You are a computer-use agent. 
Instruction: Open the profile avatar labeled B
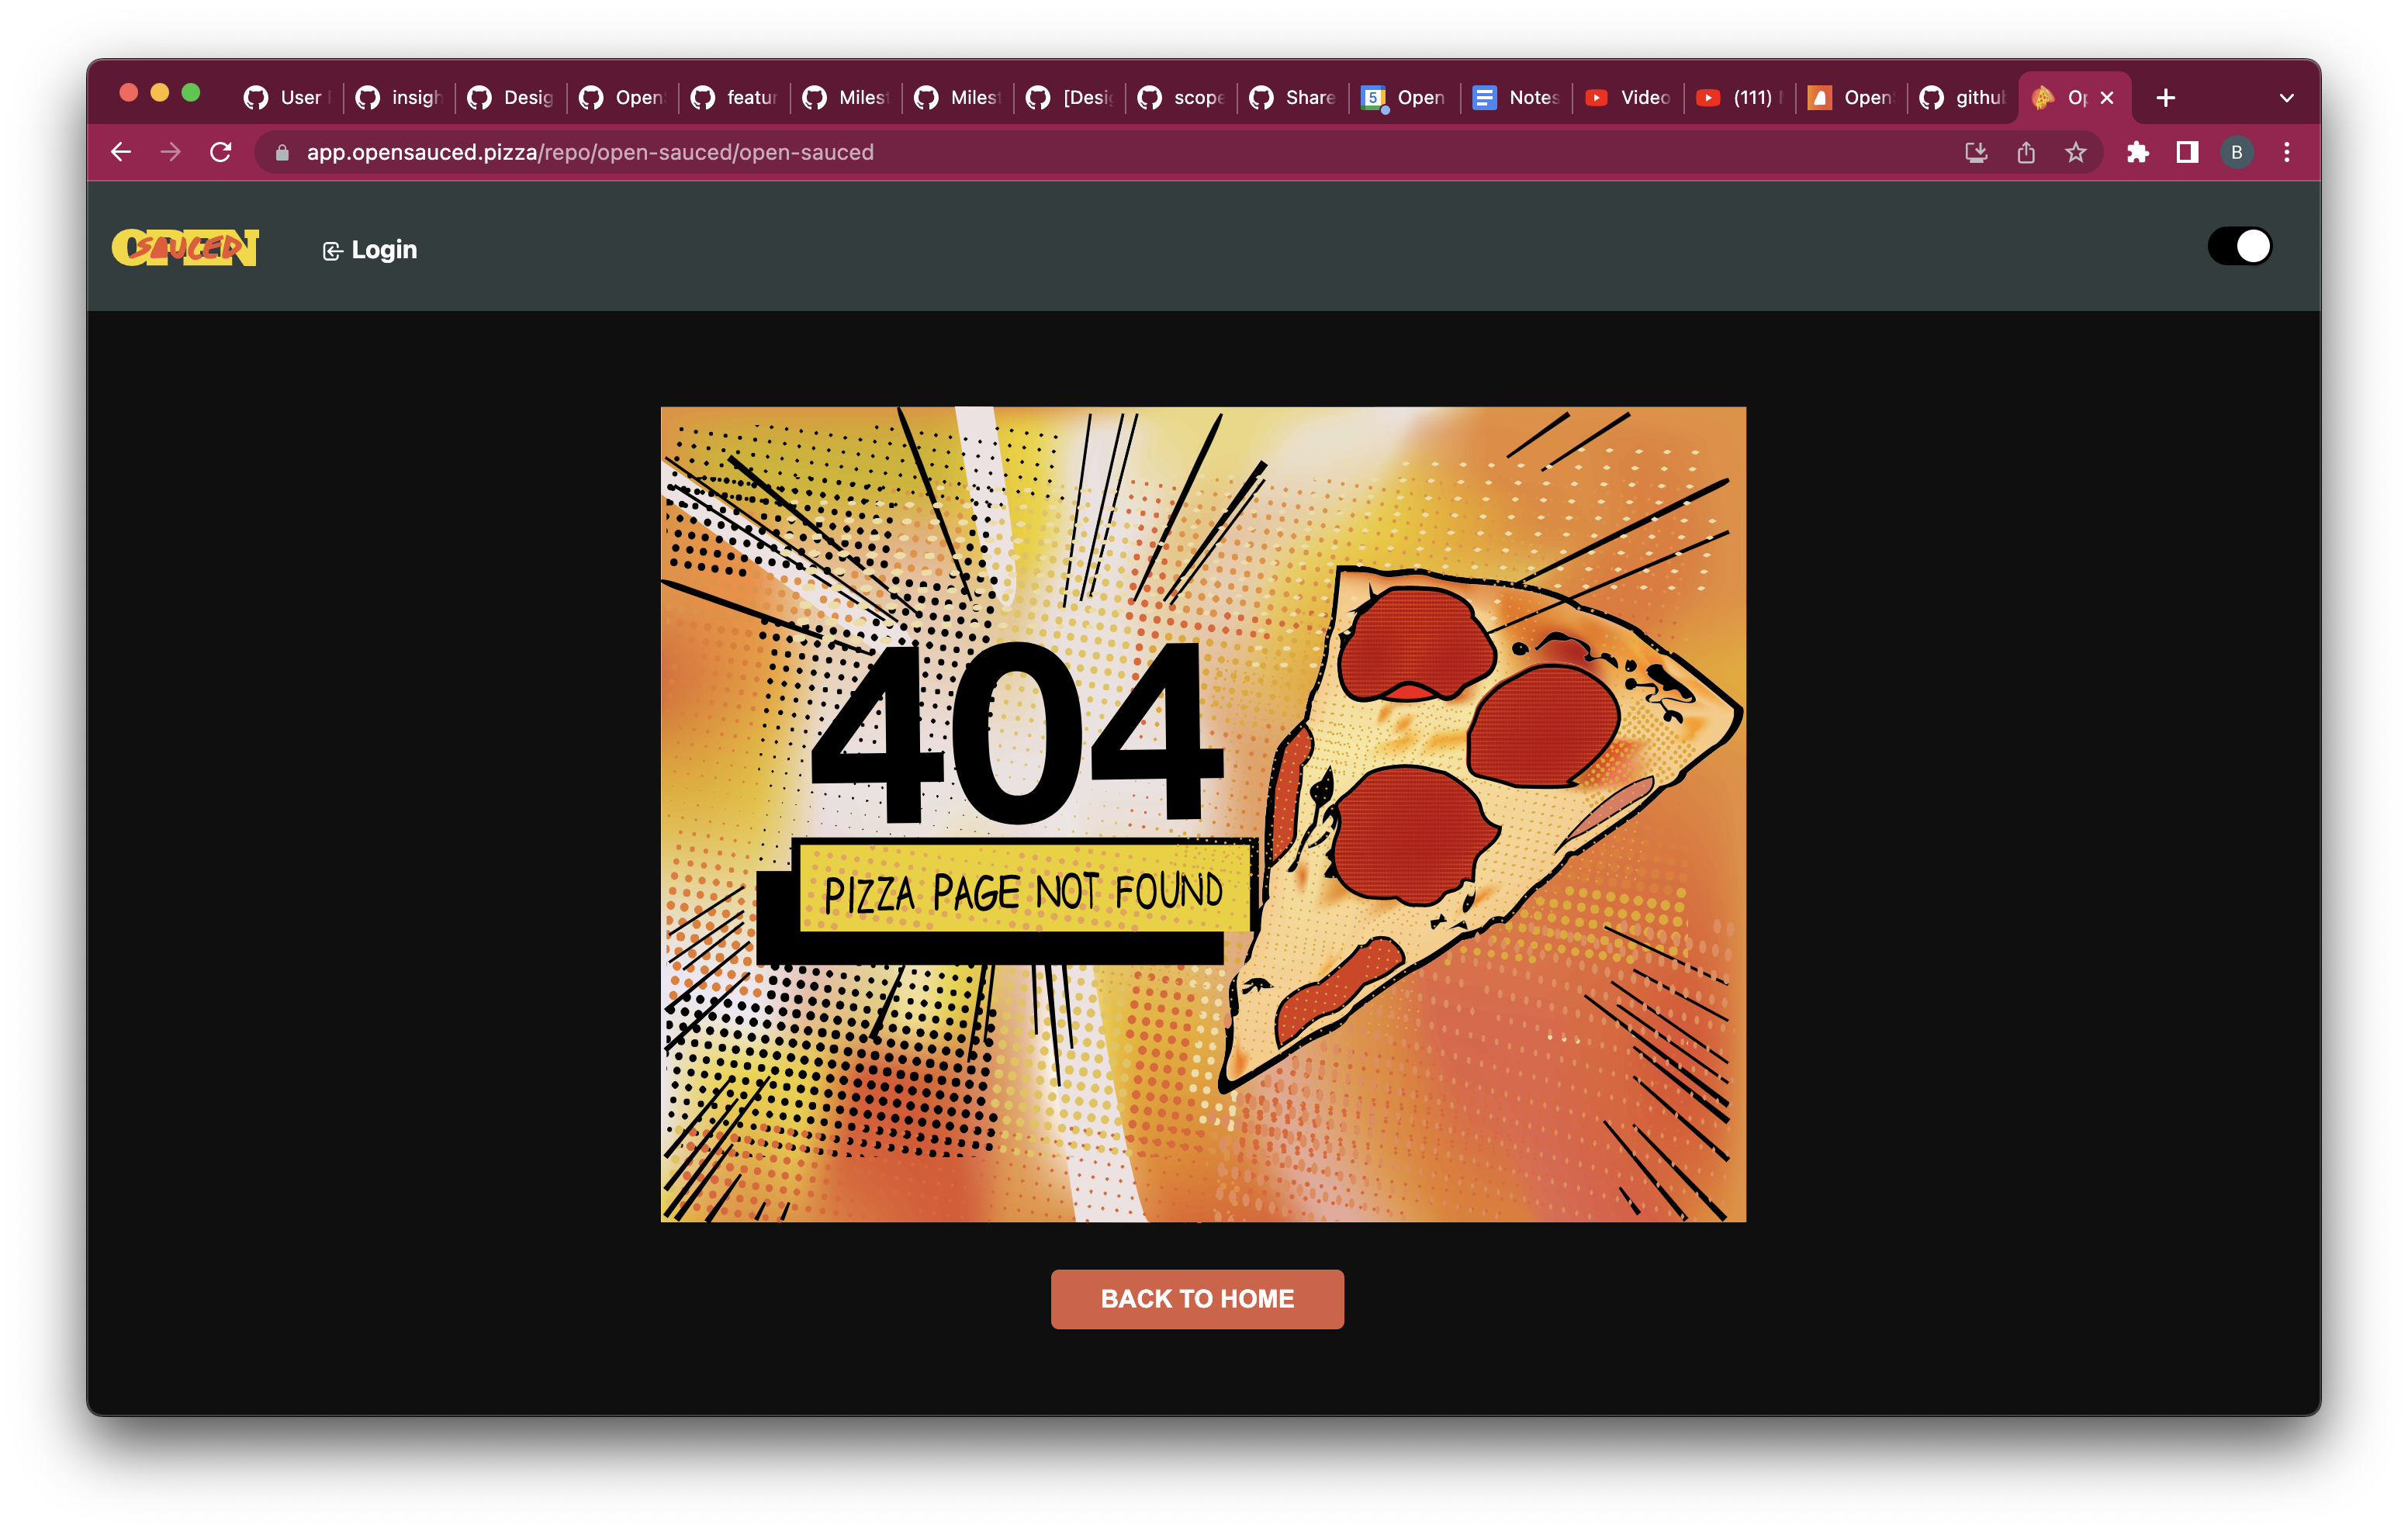click(2237, 152)
